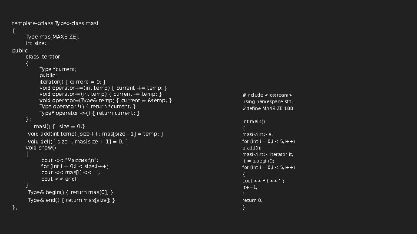Image resolution: width=417 pixels, height=234 pixels.
Task: Click the 'void add(int temp)' method line
Action: tap(96, 133)
